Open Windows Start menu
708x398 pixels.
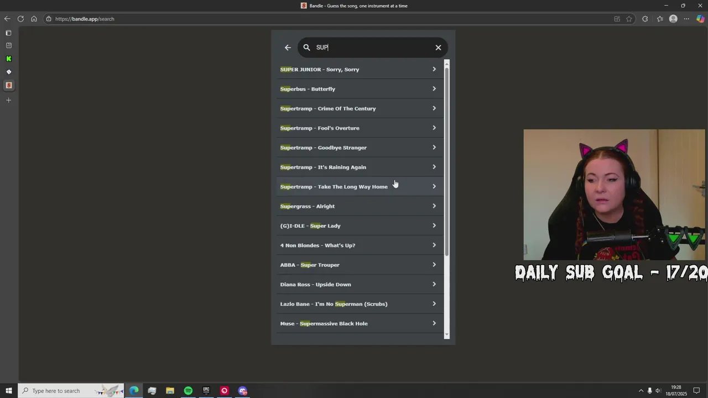point(9,391)
